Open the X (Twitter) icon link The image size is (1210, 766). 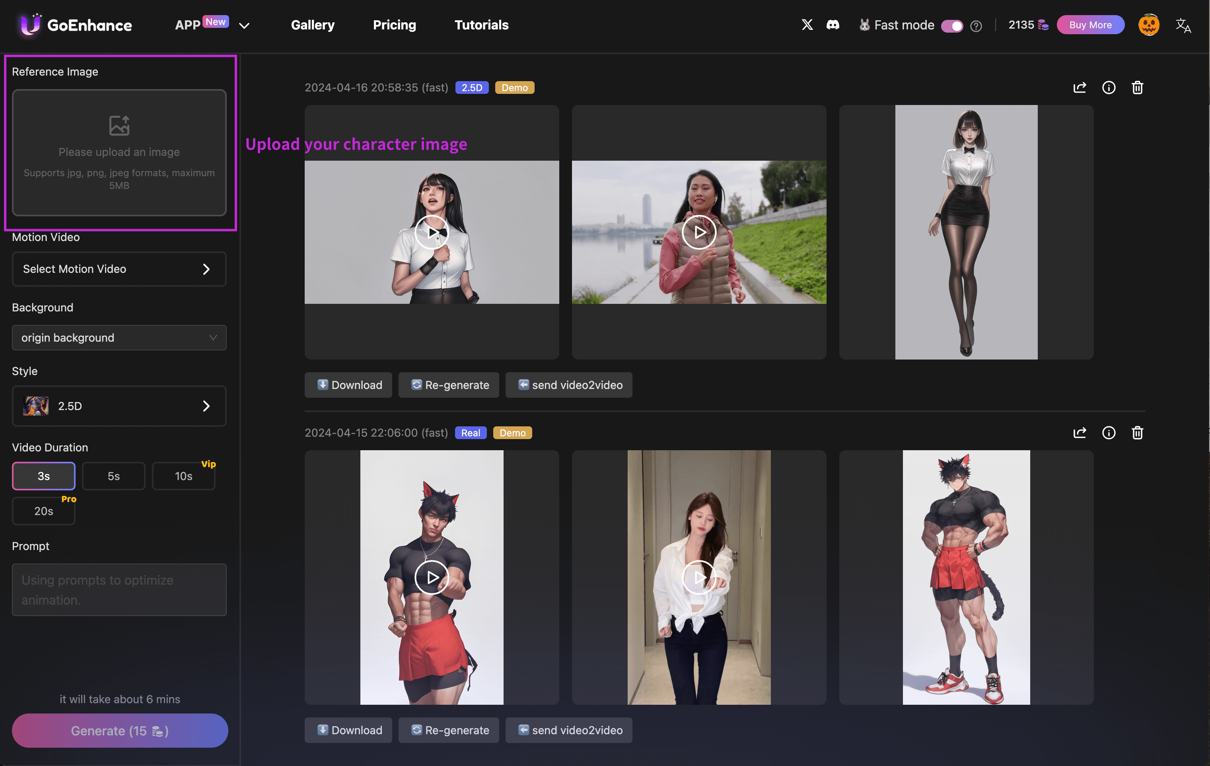[807, 25]
